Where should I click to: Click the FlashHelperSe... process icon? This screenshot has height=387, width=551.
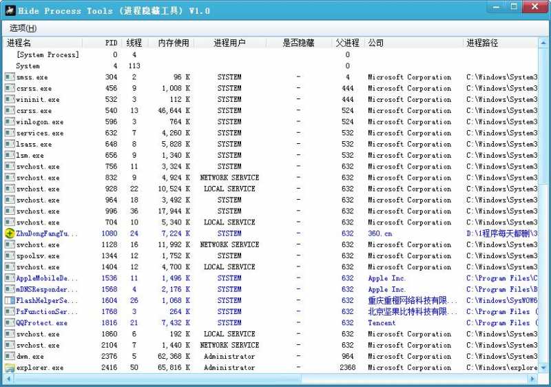click(10, 301)
